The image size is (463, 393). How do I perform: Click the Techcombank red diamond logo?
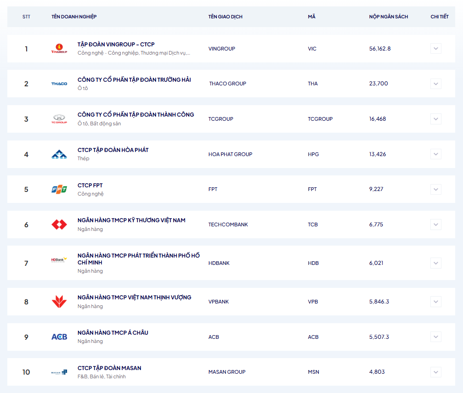coord(59,225)
